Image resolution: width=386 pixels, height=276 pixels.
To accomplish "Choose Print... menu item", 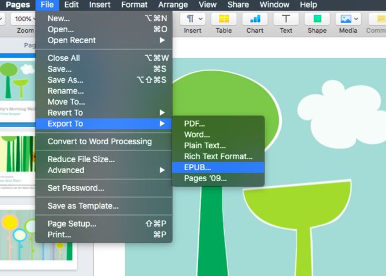I will coord(104,235).
